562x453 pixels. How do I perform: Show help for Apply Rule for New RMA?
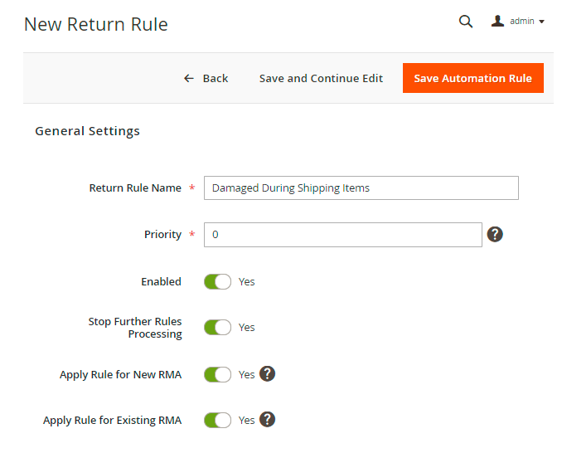pyautogui.click(x=267, y=373)
